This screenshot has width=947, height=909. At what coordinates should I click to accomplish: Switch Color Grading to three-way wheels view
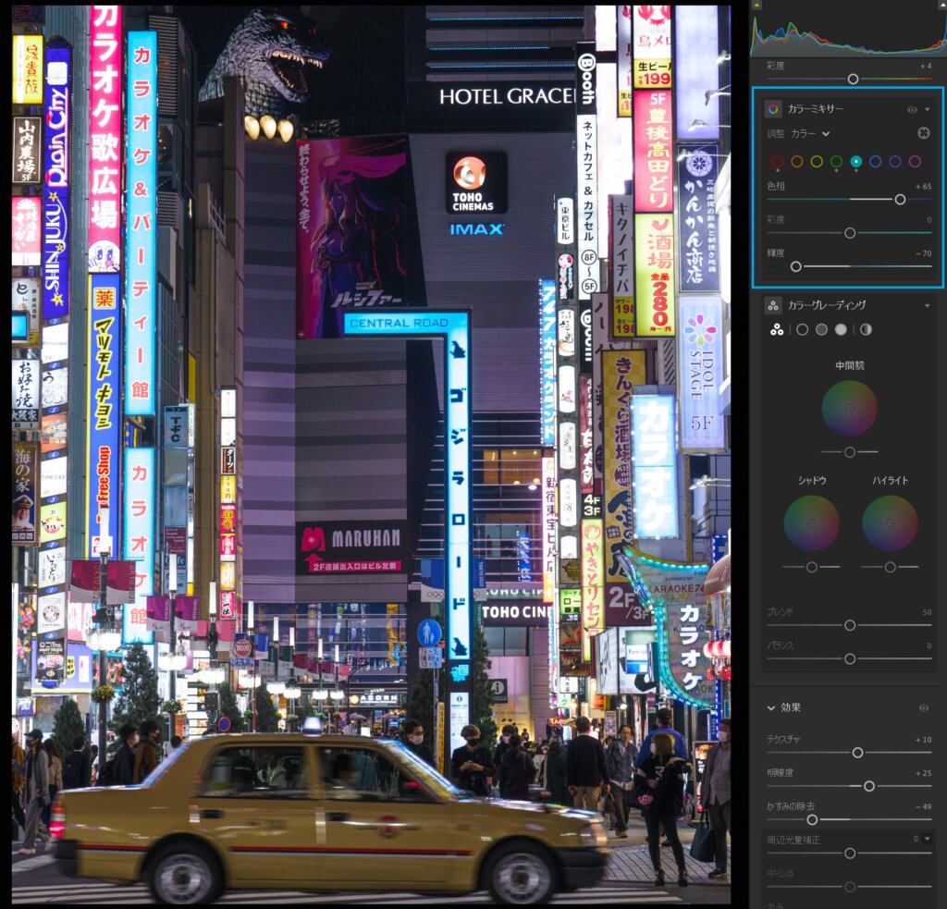[777, 330]
